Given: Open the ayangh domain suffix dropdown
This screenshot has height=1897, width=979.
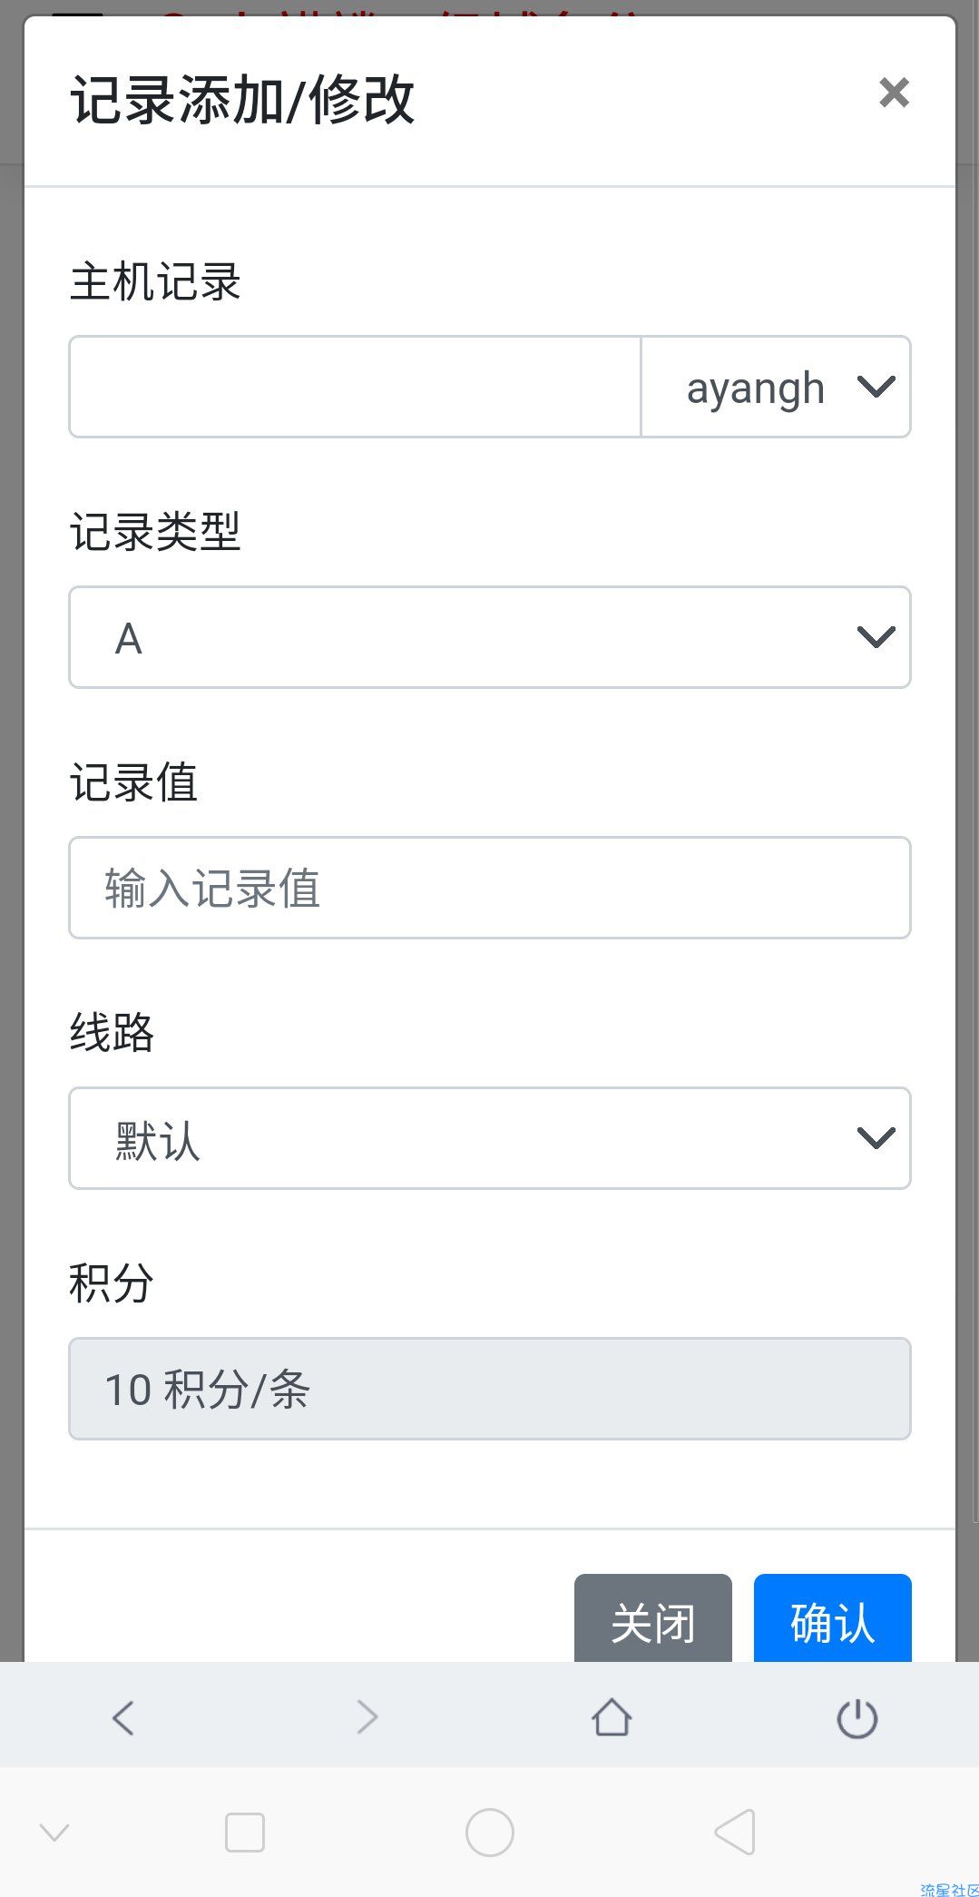Looking at the screenshot, I should click(776, 388).
